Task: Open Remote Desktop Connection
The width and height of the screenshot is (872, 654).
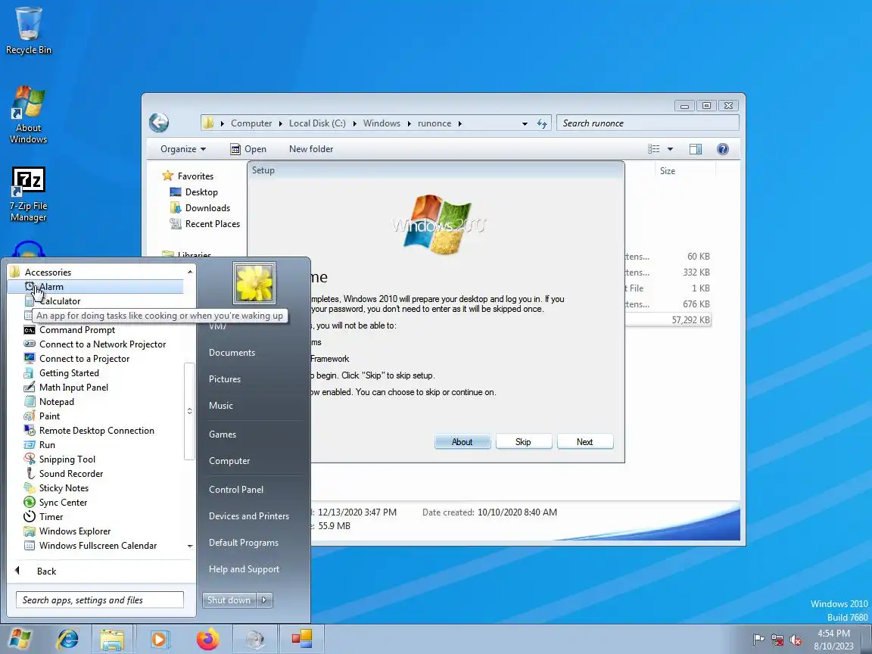Action: [x=95, y=431]
